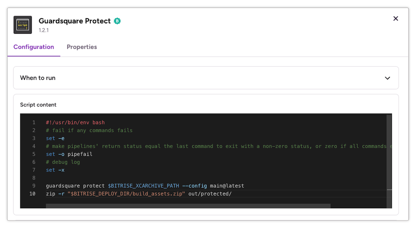Click the '# debug log' comment

63,162
